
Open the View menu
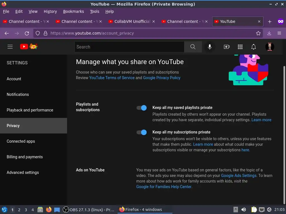[x=33, y=11]
